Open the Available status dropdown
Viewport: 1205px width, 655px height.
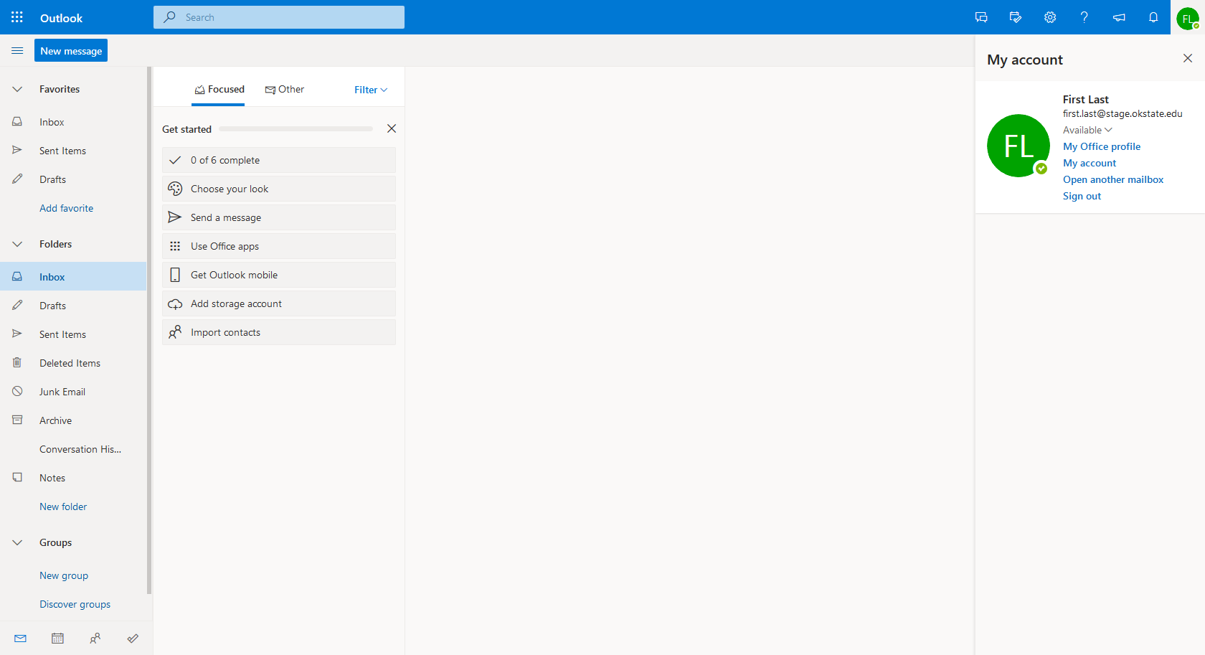(x=1087, y=130)
